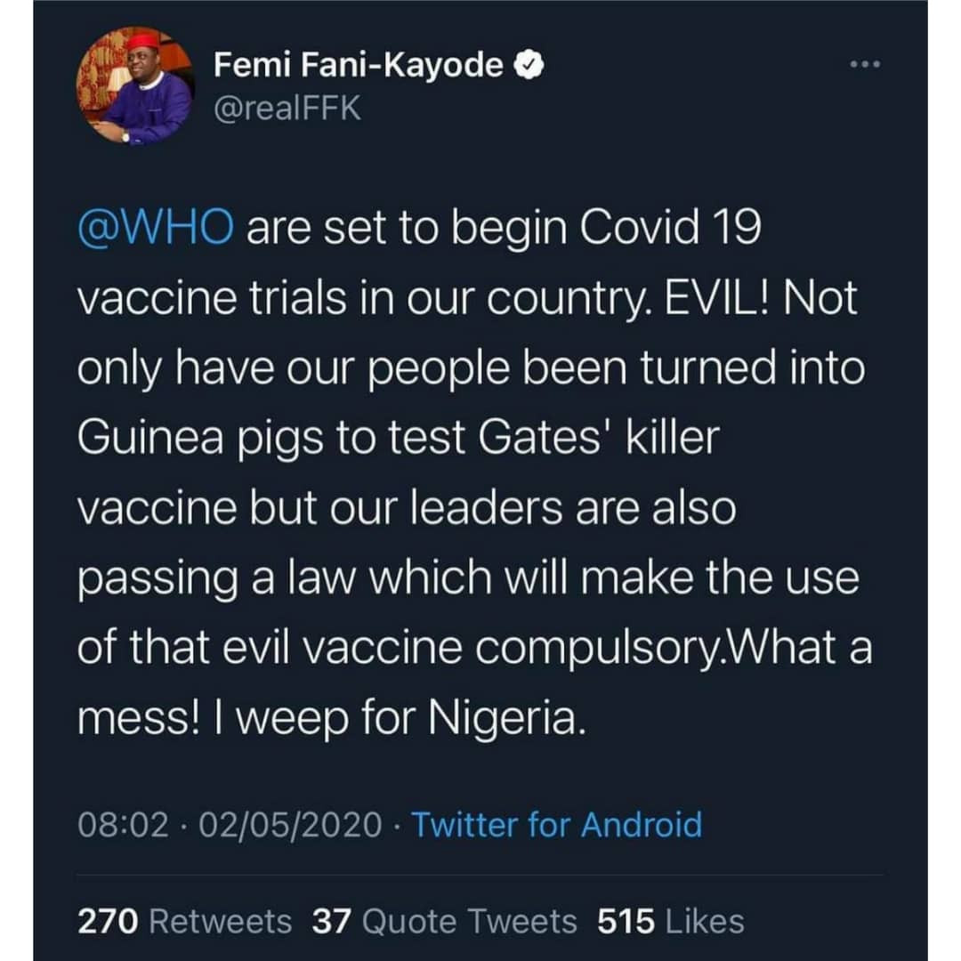The height and width of the screenshot is (961, 961).
Task: Click the Twitter for Android source link
Action: pos(556,824)
